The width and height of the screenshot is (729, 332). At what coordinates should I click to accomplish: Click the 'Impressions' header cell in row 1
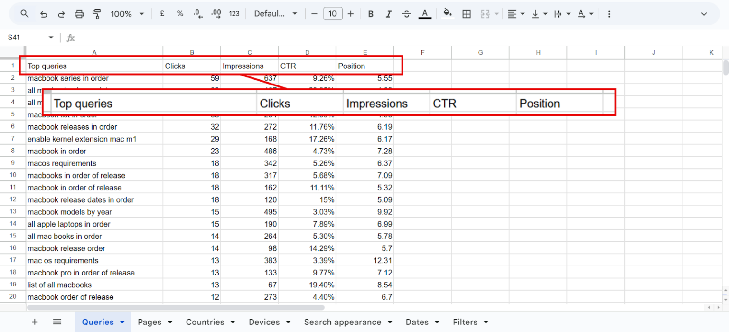click(250, 66)
